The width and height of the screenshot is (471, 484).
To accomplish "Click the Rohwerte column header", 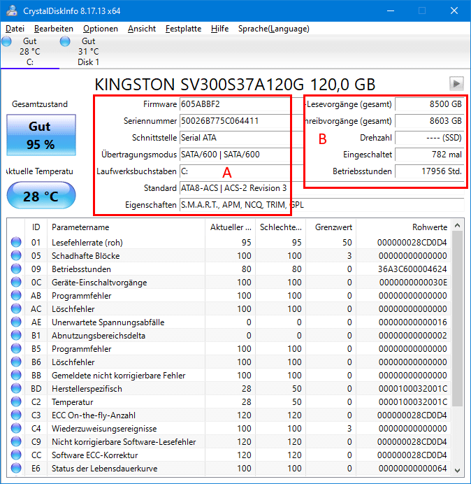I will point(403,227).
